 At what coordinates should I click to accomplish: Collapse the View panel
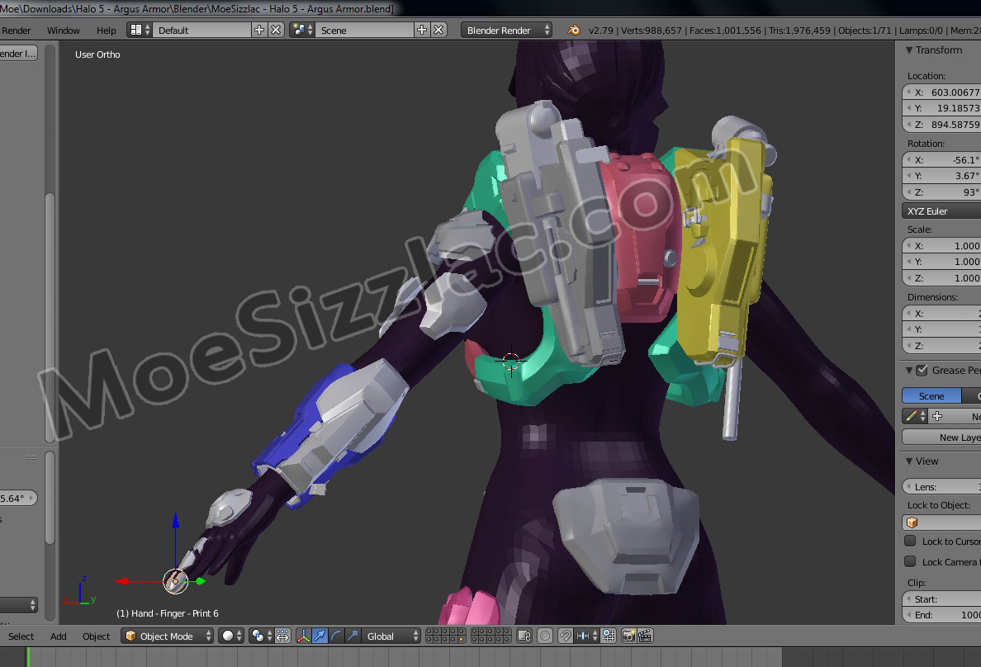point(909,461)
